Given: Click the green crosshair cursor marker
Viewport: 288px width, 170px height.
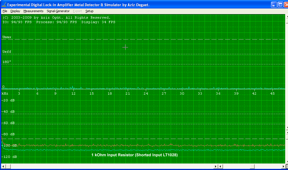Looking at the screenshot, I should 125,47.
